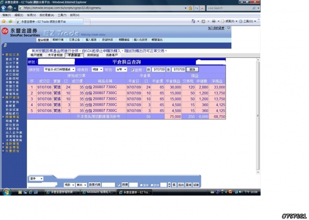This screenshot has width=309, height=220.
Task: Select the limit price radio button
Action: pos(119,185)
